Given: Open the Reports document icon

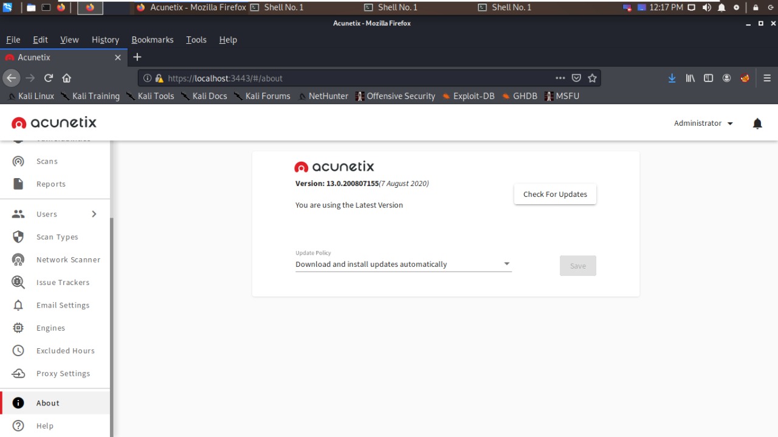Looking at the screenshot, I should pos(18,184).
